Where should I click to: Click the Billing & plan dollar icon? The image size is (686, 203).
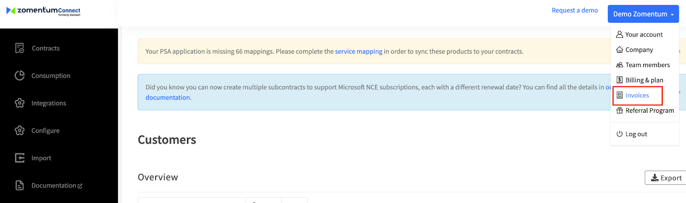tap(620, 80)
